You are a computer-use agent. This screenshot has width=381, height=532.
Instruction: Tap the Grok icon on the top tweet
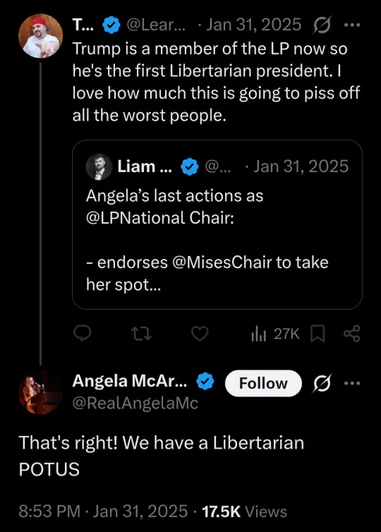322,25
